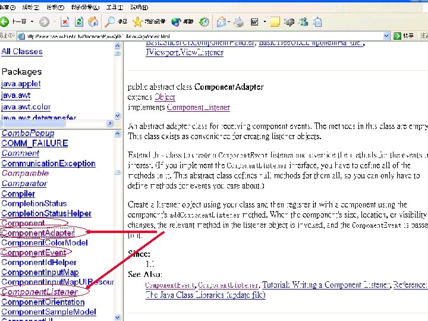Click the page icon in address bar

pos(21,36)
